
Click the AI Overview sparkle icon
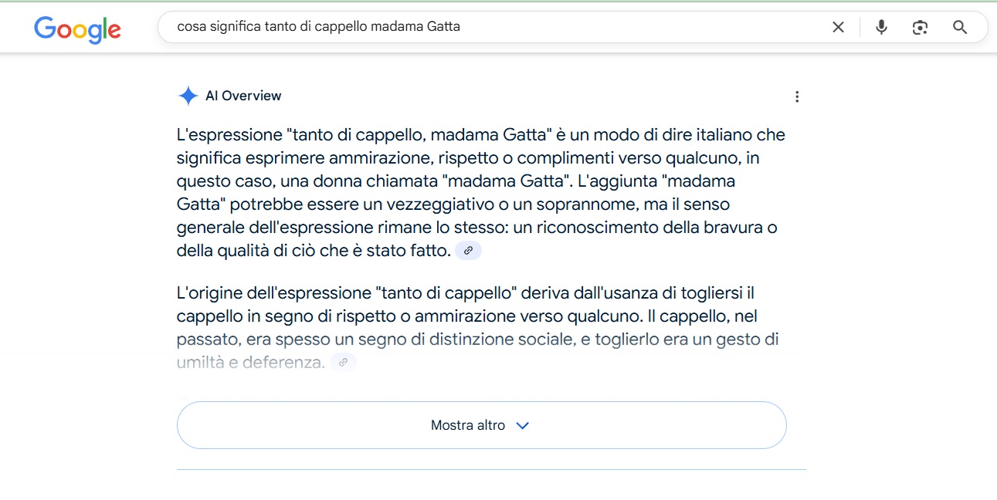[x=188, y=96]
